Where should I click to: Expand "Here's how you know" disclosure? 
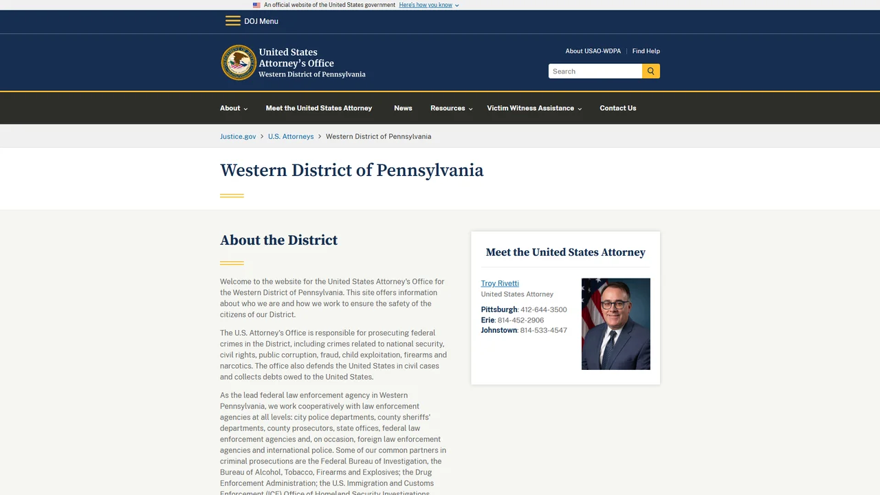point(429,5)
